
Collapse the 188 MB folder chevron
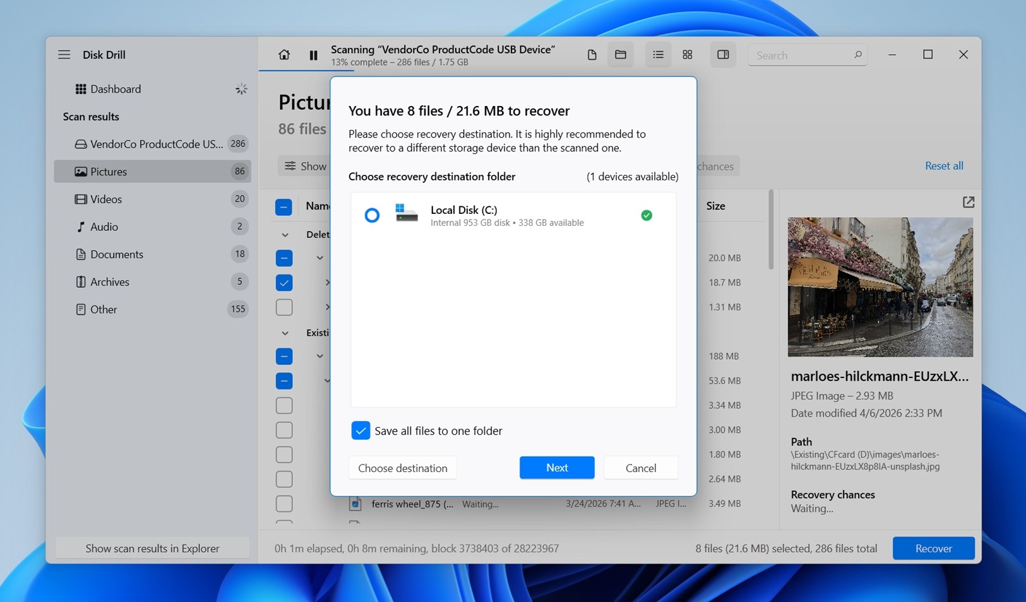[320, 357]
